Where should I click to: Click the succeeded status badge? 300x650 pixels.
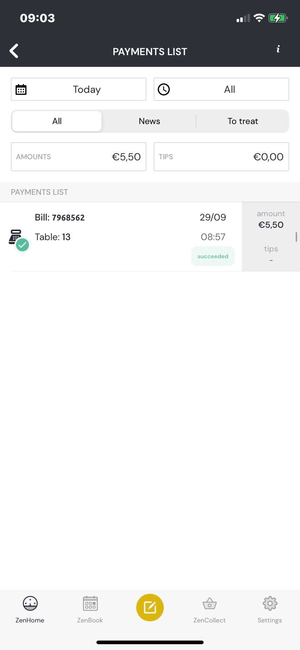tap(213, 256)
